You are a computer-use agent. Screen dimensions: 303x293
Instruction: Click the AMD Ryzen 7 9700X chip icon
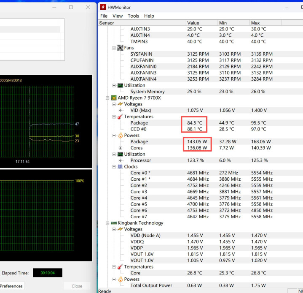coord(114,98)
